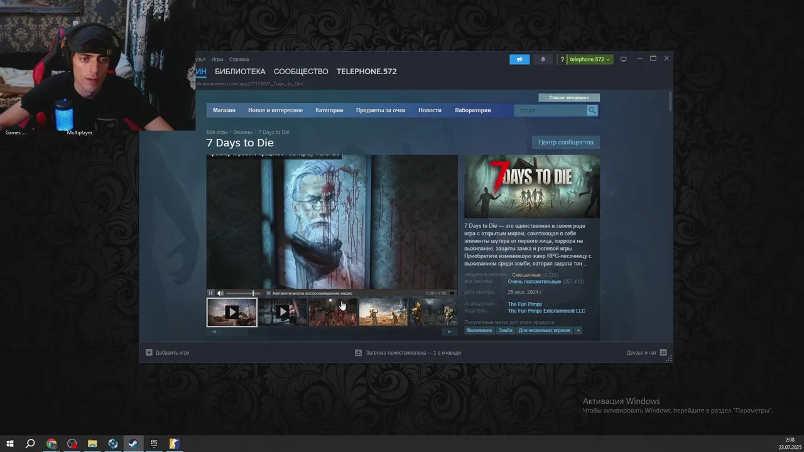The height and width of the screenshot is (452, 804).
Task: Go to СООБЩЕСТВО tab
Action: click(x=301, y=72)
